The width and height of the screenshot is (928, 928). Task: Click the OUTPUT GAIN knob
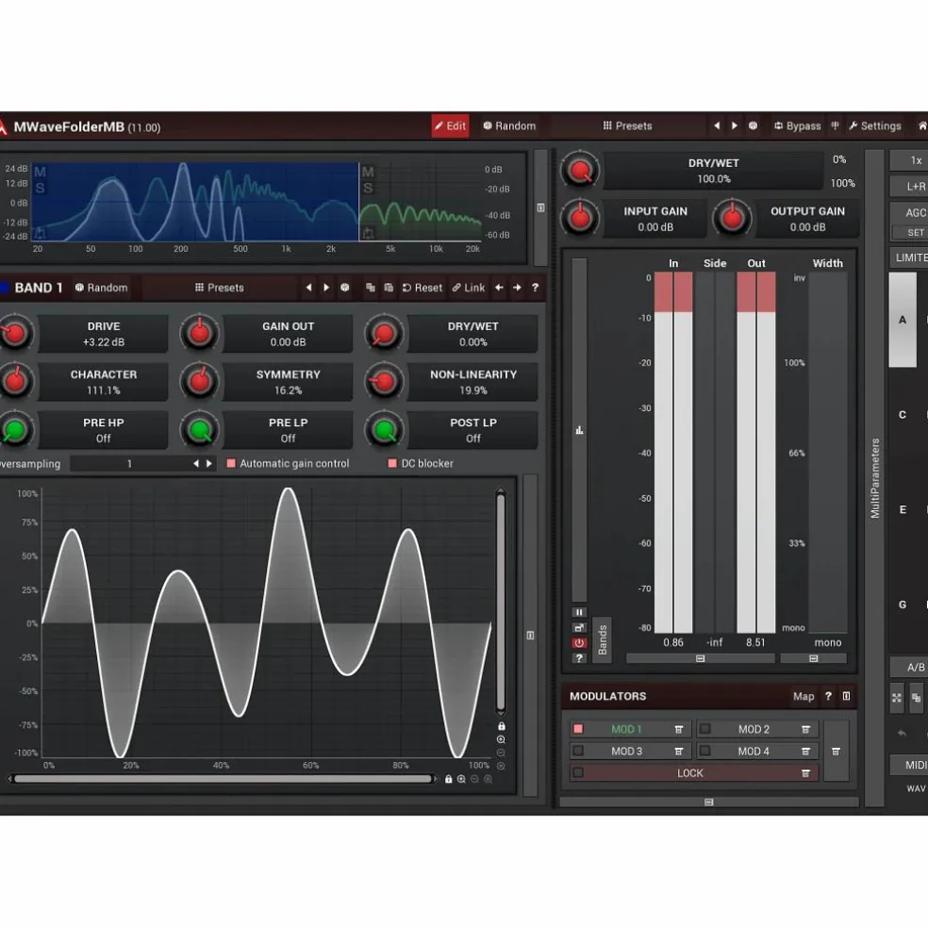coord(732,219)
